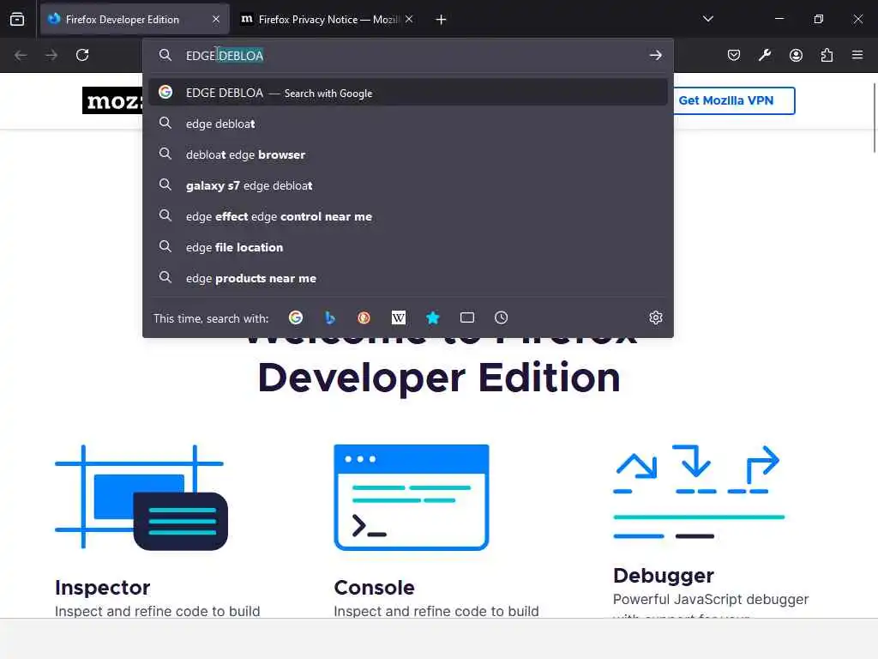Close the Firefox Privacy Notice tab
The image size is (878, 659).
click(x=409, y=20)
